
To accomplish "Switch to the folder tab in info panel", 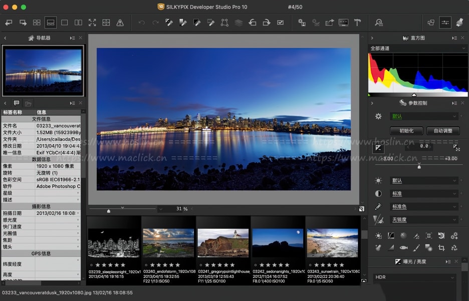I will coord(29,103).
